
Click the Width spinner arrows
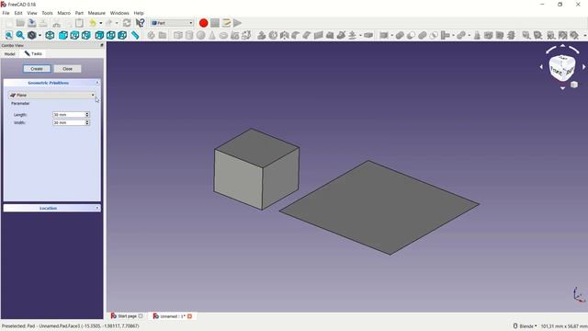pos(87,122)
